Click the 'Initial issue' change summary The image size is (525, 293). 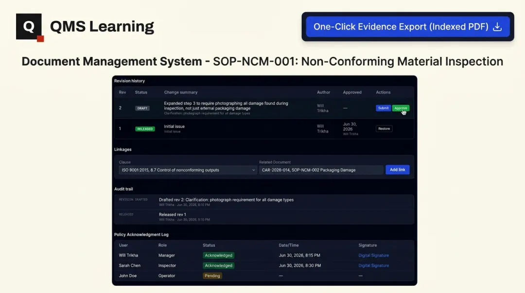(174, 126)
